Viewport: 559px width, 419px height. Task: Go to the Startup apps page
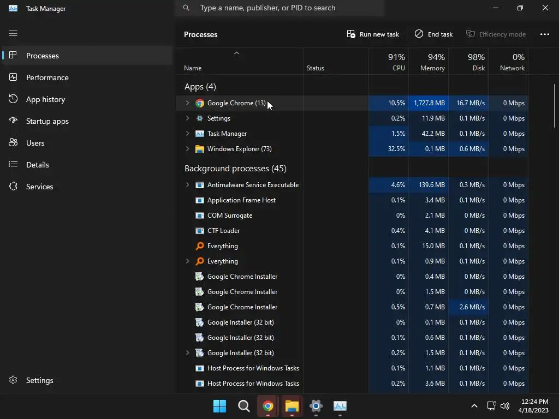(87, 121)
